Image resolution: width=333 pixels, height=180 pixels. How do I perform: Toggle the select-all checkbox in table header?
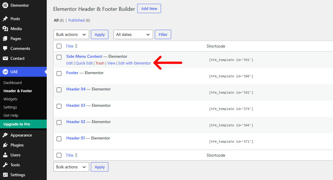tap(59, 46)
